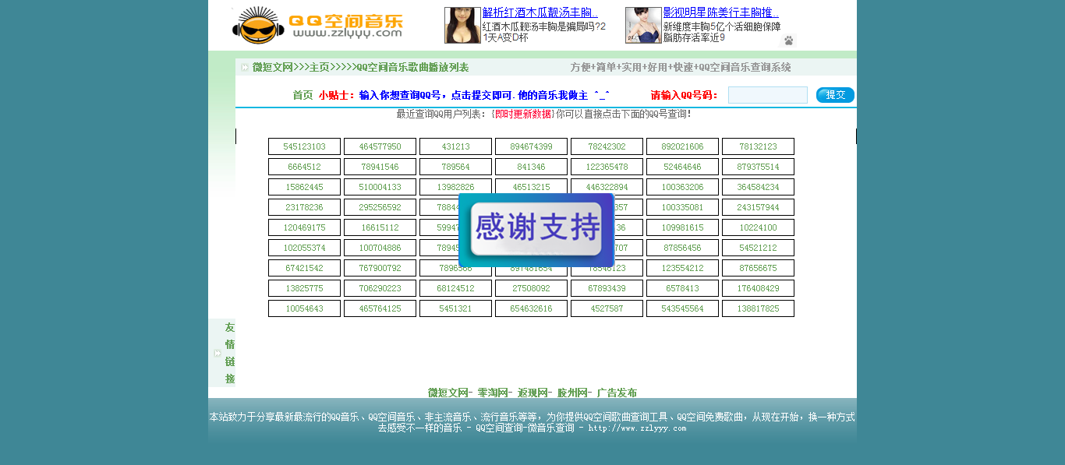Viewport: 1065px width, 465px height.
Task: Open the 红酒木瓜 ad thumbnail image
Action: [x=462, y=26]
